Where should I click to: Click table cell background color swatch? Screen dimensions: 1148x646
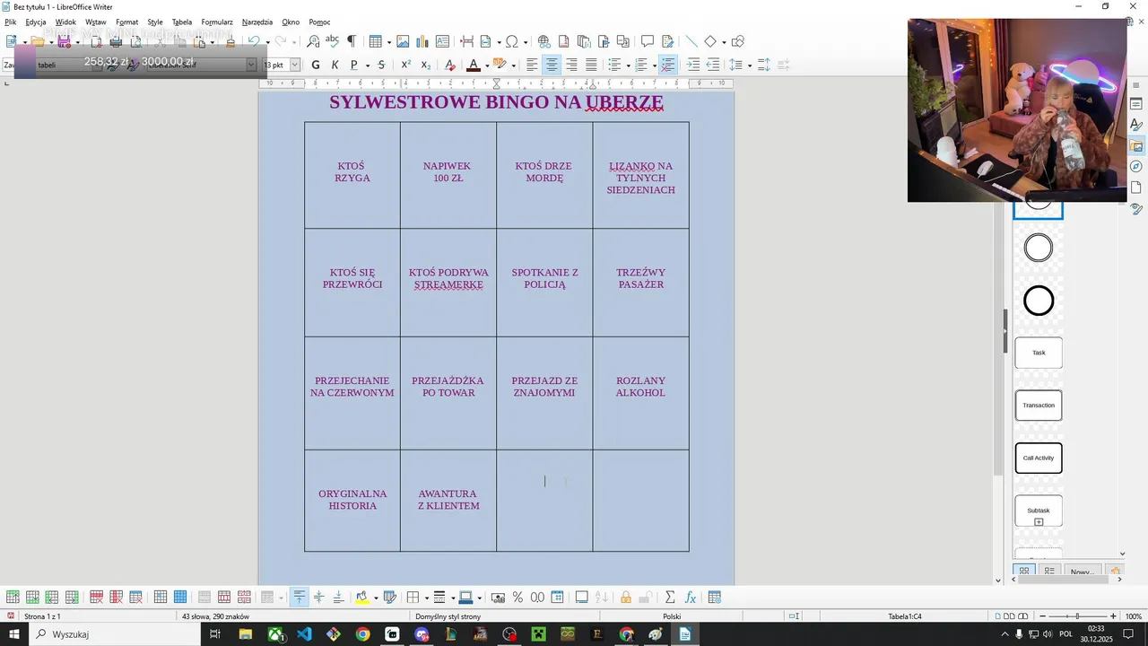[361, 597]
